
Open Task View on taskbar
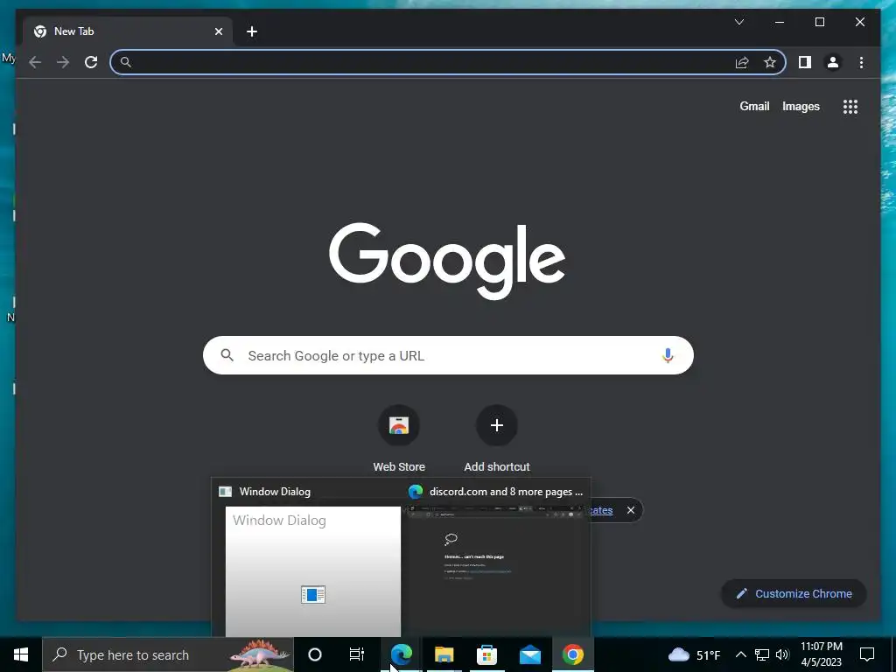point(357,654)
